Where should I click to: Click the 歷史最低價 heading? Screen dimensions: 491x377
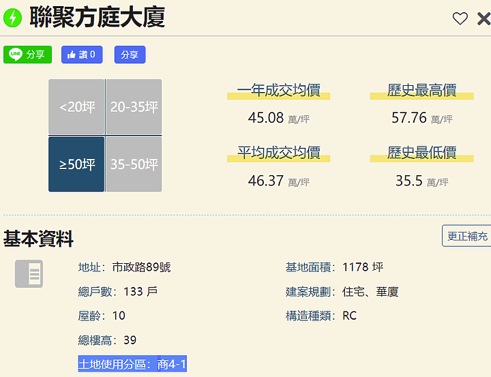pyautogui.click(x=421, y=153)
